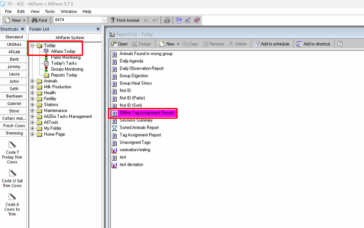Viewport: 364px width, 228px height.
Task: Select the Home Page folder label
Action: coord(54,134)
